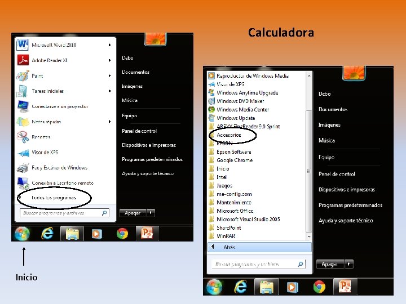Image resolution: width=406 pixels, height=304 pixels.
Task: Expand Notas rápidas jump list arrow
Action: pyautogui.click(x=110, y=122)
